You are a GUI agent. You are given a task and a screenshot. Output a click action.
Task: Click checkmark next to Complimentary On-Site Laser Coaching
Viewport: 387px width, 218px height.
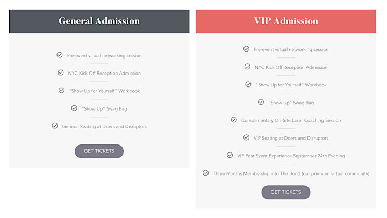point(234,120)
